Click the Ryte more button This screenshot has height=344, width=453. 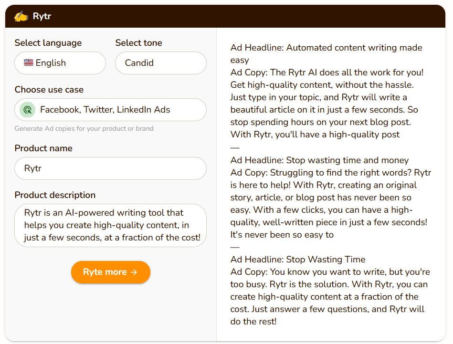pos(111,272)
